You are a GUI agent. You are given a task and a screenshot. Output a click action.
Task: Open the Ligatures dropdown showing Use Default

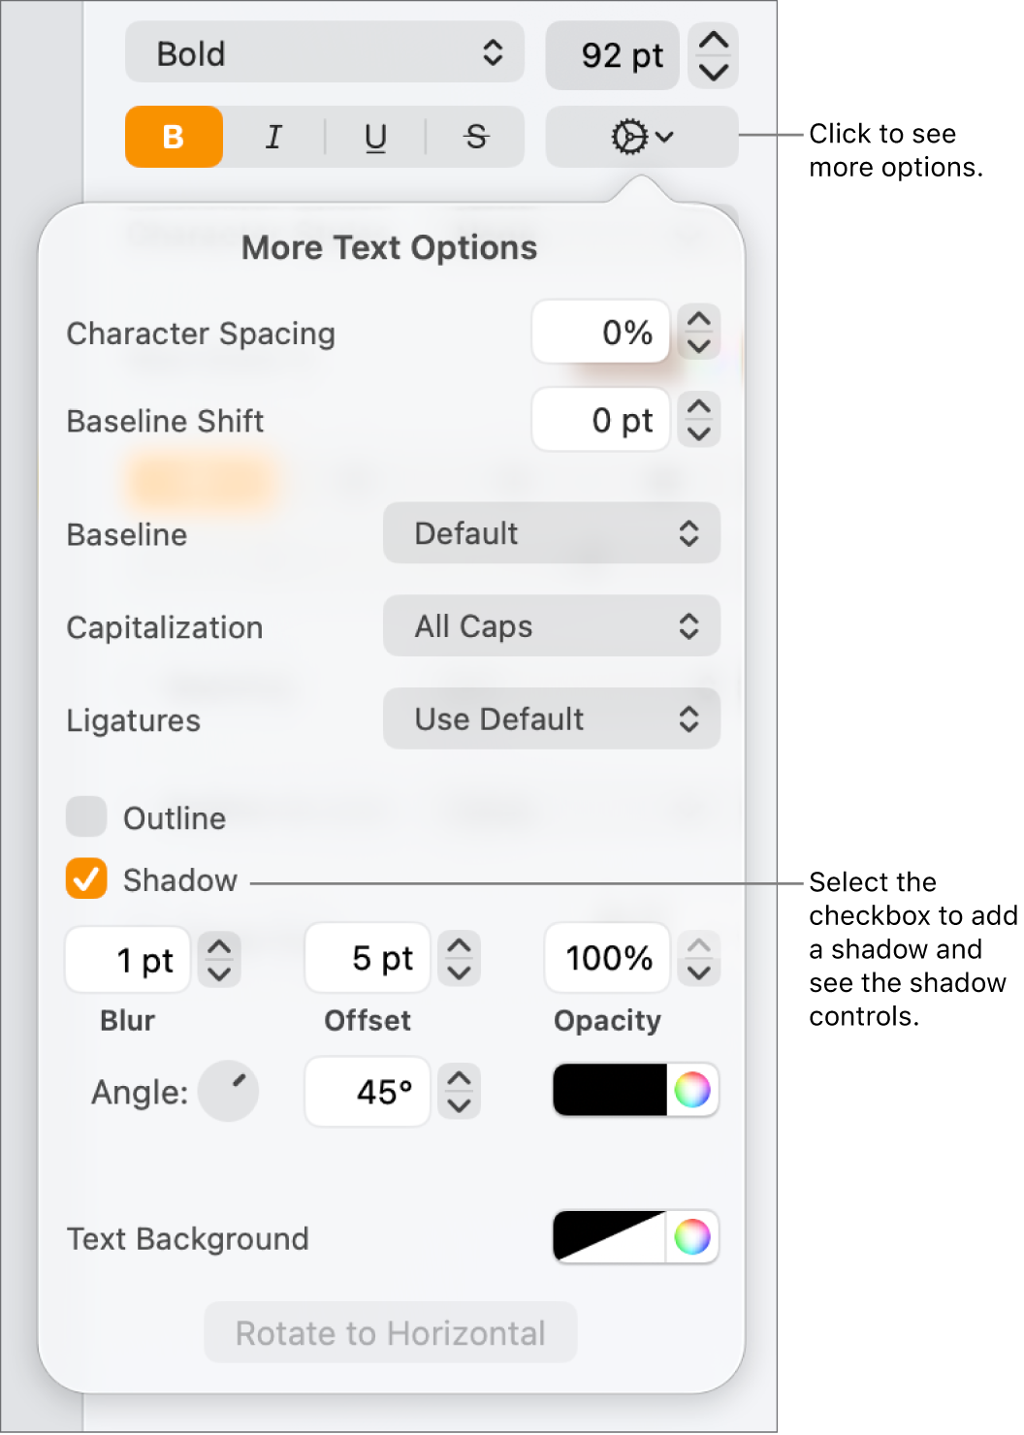coord(551,718)
